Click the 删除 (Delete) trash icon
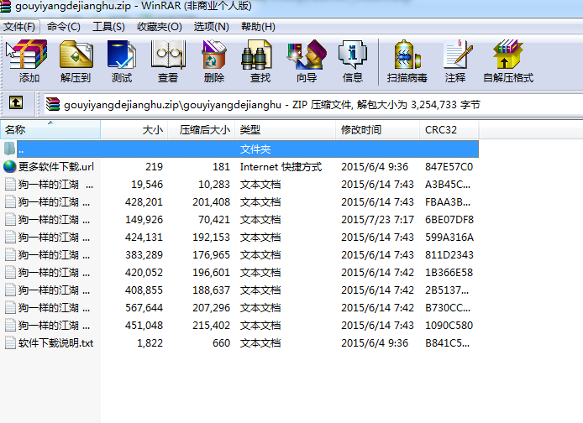 [x=213, y=55]
